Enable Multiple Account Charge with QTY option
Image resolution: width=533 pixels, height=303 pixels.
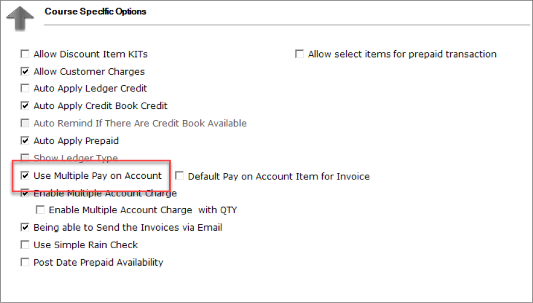(40, 210)
